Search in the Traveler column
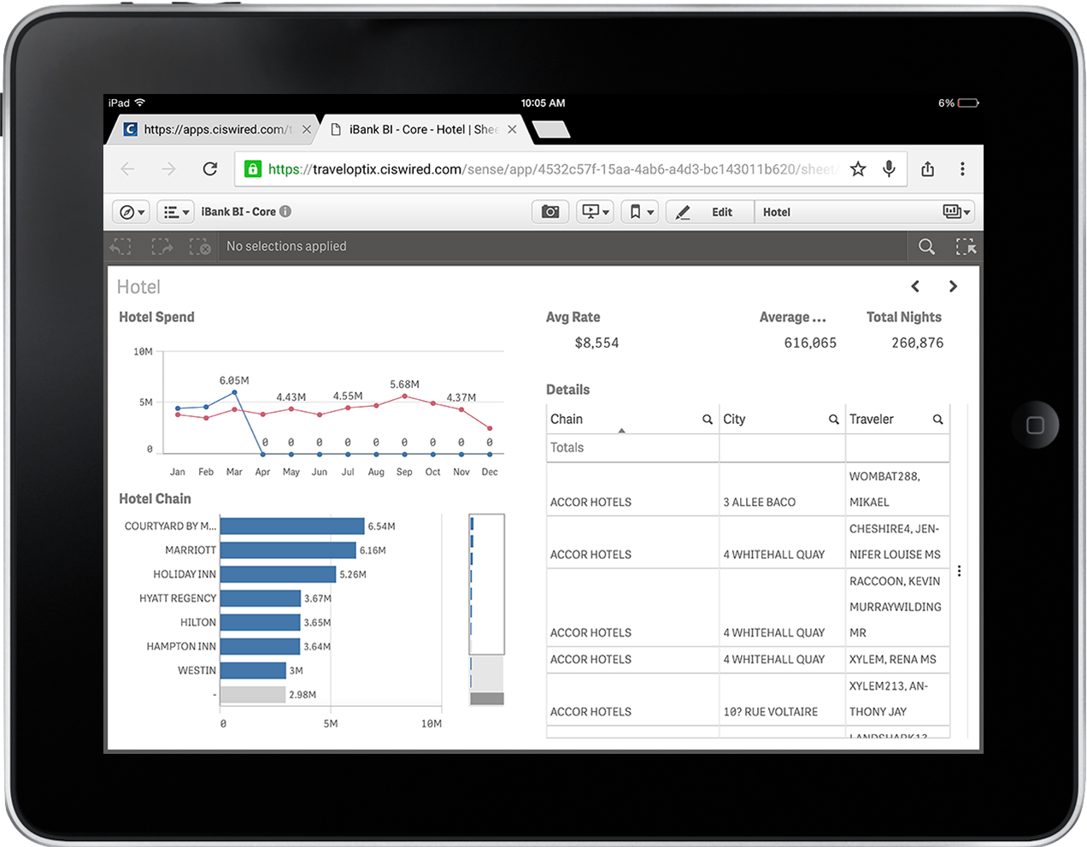The height and width of the screenshot is (847, 1087). tap(937, 419)
